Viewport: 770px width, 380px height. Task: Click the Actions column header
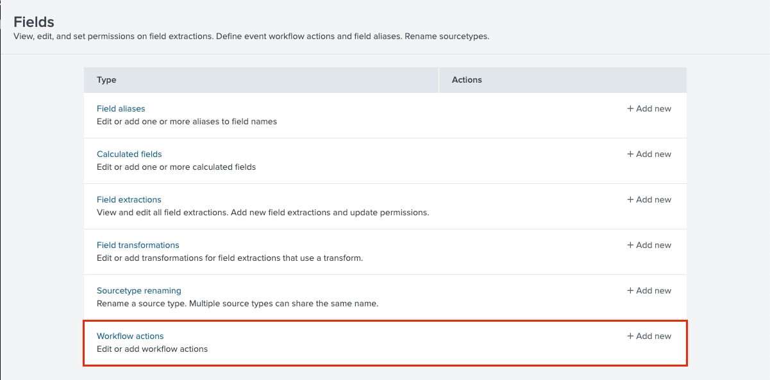coord(467,79)
